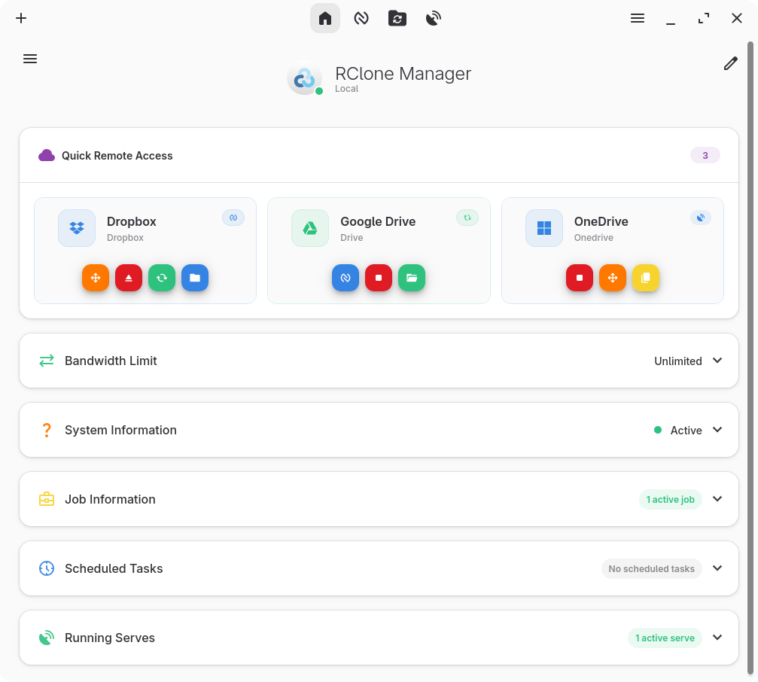
Task: Expand the Bandwidth Limit section
Action: [x=717, y=361]
